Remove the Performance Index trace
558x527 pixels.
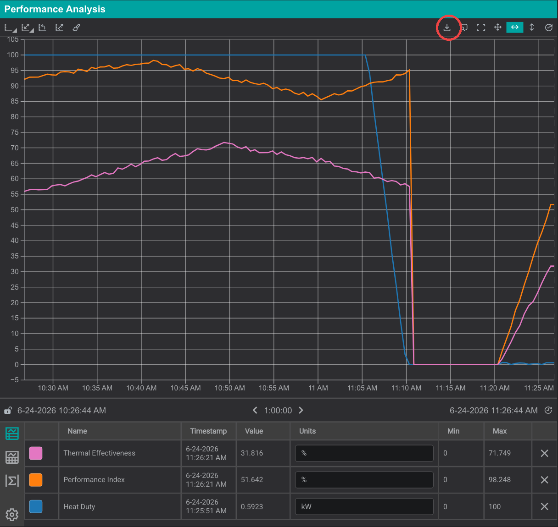(x=545, y=480)
